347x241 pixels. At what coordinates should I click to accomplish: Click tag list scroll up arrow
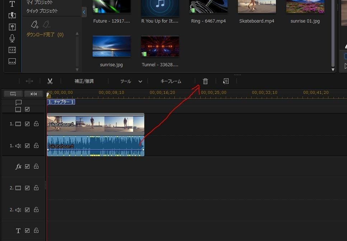point(77,34)
